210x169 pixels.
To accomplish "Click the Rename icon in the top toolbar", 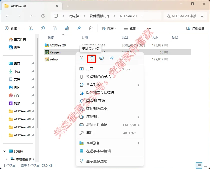I will [67, 28].
